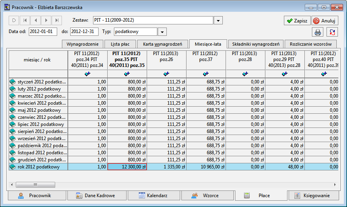Select the rok 2012 podatkowy row

click(174, 167)
